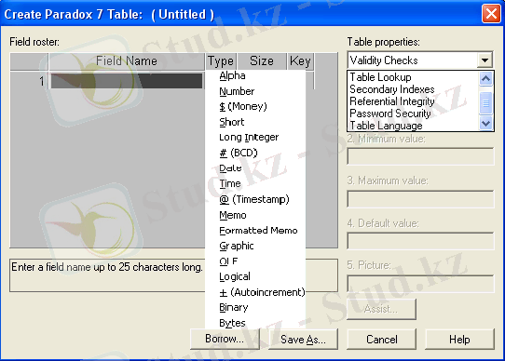Click the Field Name cell in row 1

(x=127, y=81)
